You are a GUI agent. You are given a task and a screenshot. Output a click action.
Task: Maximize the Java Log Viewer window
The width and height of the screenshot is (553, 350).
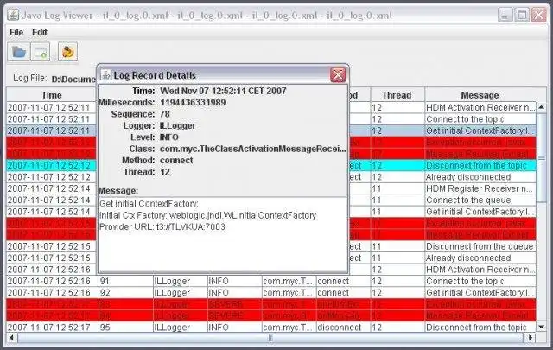(x=522, y=16)
